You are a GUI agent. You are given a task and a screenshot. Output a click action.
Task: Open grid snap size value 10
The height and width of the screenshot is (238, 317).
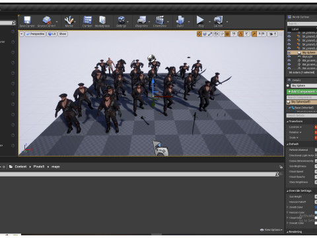(234, 34)
